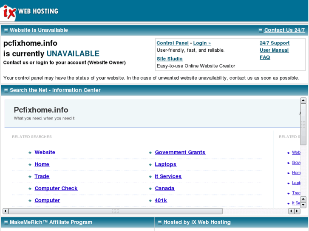Click the arrow bullet beside Website
This screenshot has height=231, width=309.
(x=30, y=153)
